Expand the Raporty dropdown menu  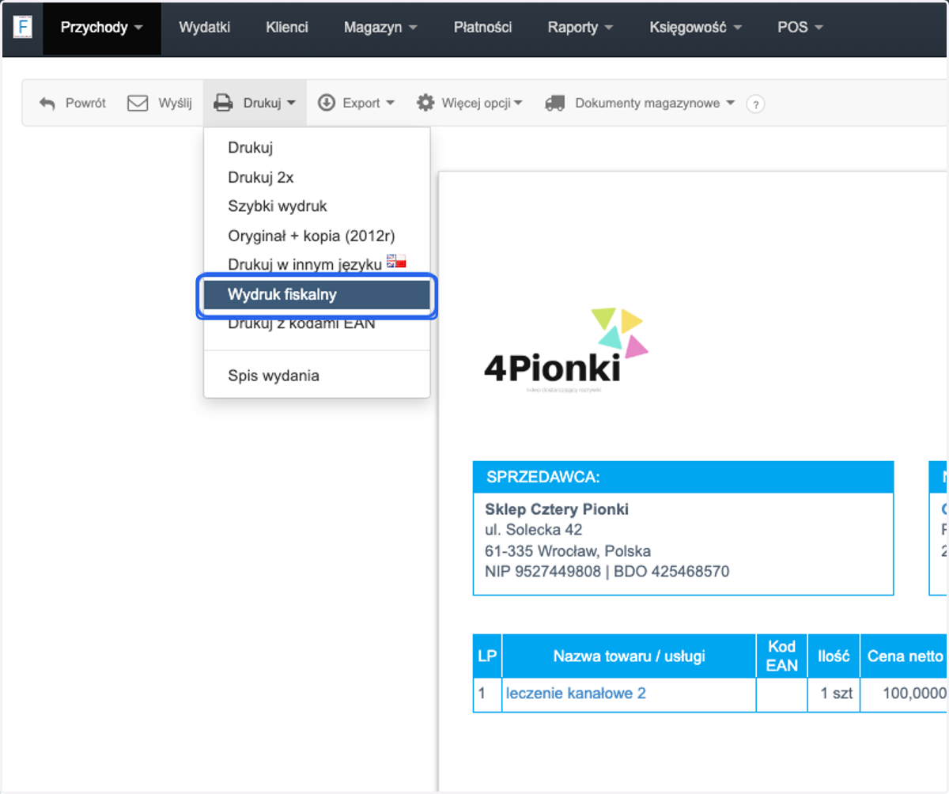coord(580,28)
